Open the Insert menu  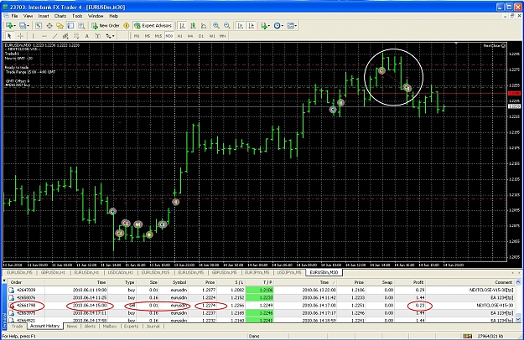point(44,16)
